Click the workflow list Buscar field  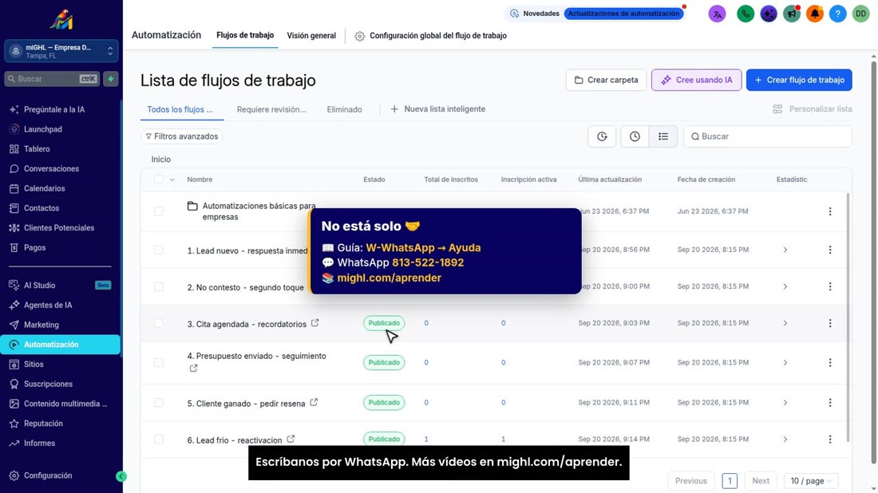[767, 136]
